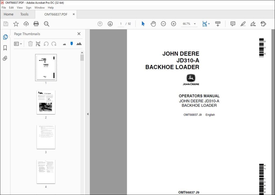This screenshot has height=195, width=275.
Task: Click the Zoom in plus icon
Action: [173, 24]
